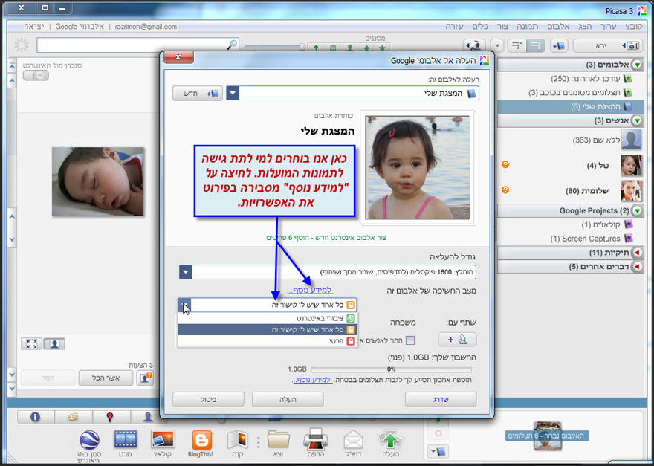Click the Import (יבא) camera button
This screenshot has height=466, width=654.
608,45
